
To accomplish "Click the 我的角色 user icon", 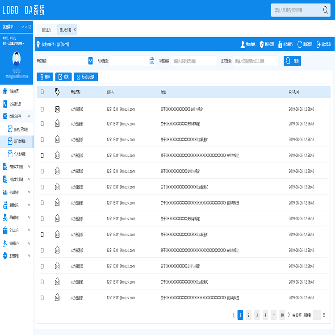I will (x=243, y=44).
